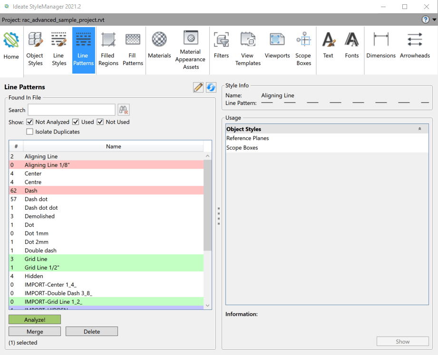Select the Dash pattern row

(x=107, y=191)
